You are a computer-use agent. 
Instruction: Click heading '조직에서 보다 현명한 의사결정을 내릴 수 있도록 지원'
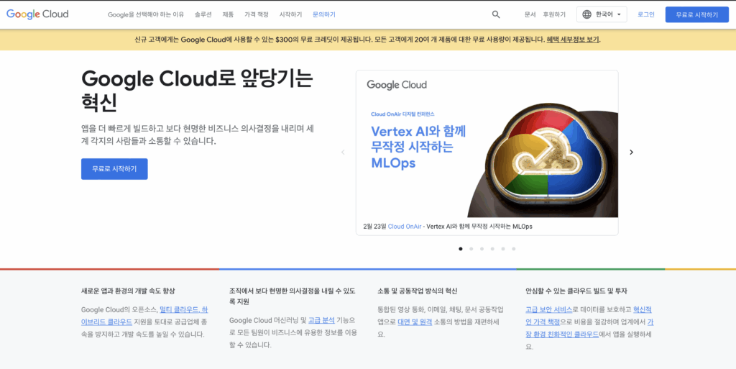[x=292, y=296]
